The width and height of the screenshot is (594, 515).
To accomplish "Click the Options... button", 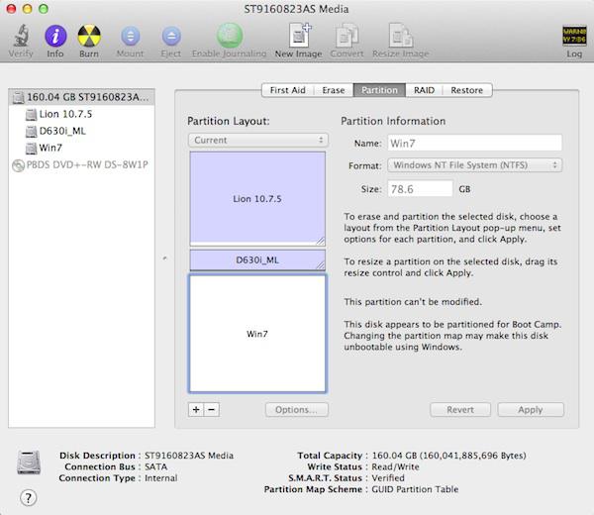I will tap(296, 409).
